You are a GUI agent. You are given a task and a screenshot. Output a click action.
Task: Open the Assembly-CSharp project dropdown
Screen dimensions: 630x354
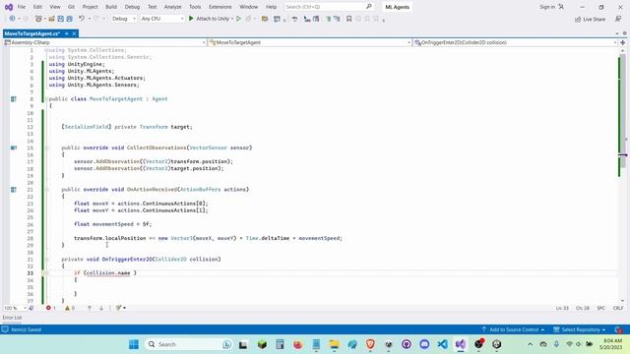click(105, 42)
